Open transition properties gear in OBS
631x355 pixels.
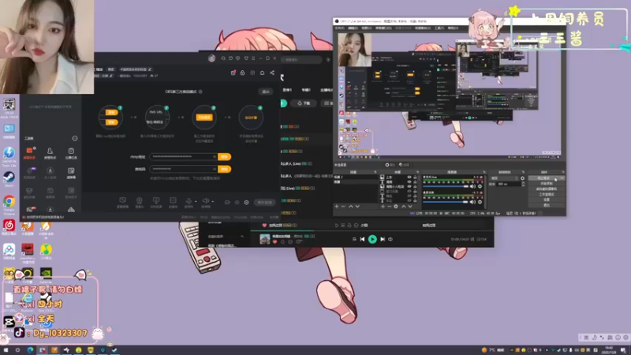522,178
